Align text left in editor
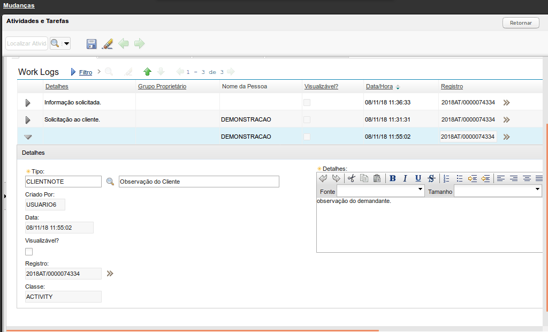This screenshot has height=332, width=548. click(x=501, y=178)
